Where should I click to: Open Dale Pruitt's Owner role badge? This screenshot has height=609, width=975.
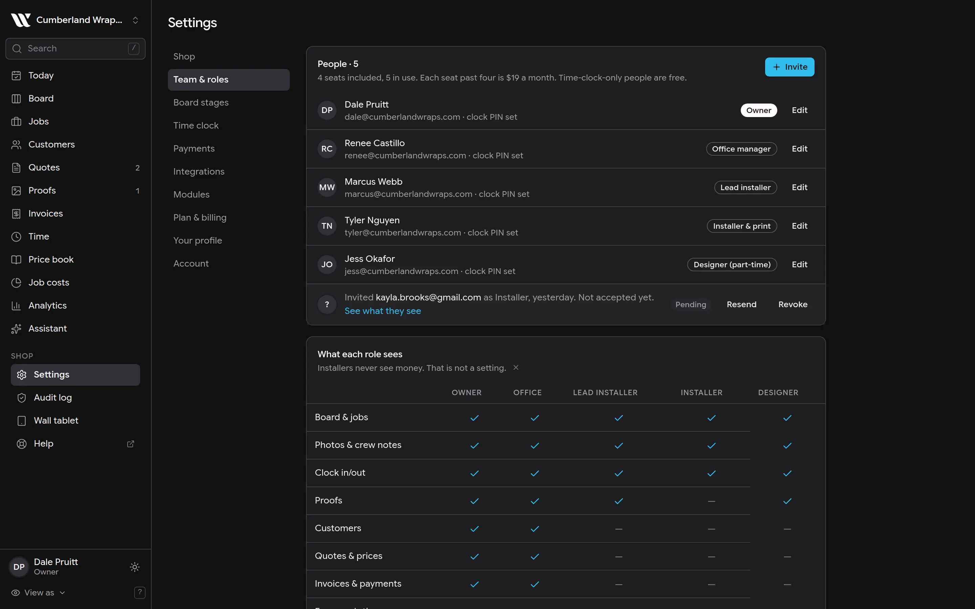coord(759,110)
